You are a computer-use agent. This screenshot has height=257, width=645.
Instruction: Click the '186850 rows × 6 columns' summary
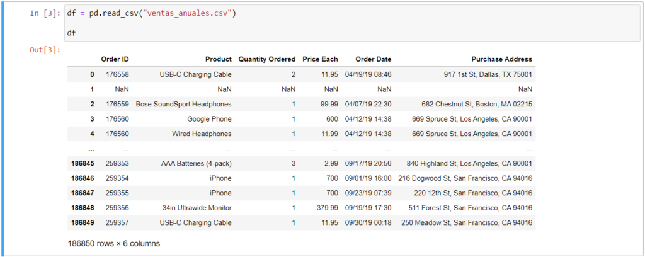pos(113,243)
